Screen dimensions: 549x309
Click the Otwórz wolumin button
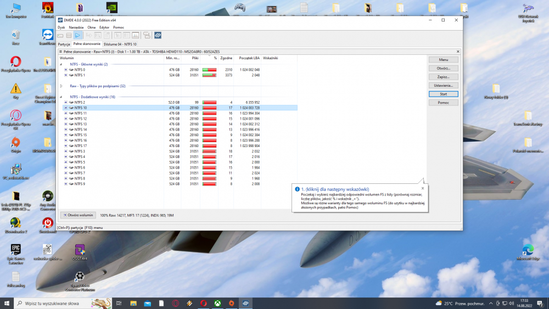click(78, 215)
